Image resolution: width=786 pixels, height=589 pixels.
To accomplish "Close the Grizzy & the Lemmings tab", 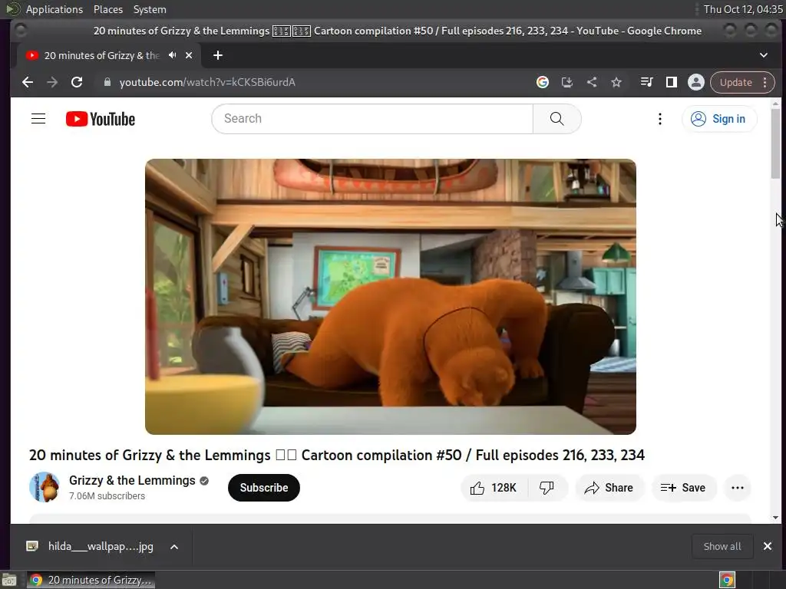I will [189, 55].
